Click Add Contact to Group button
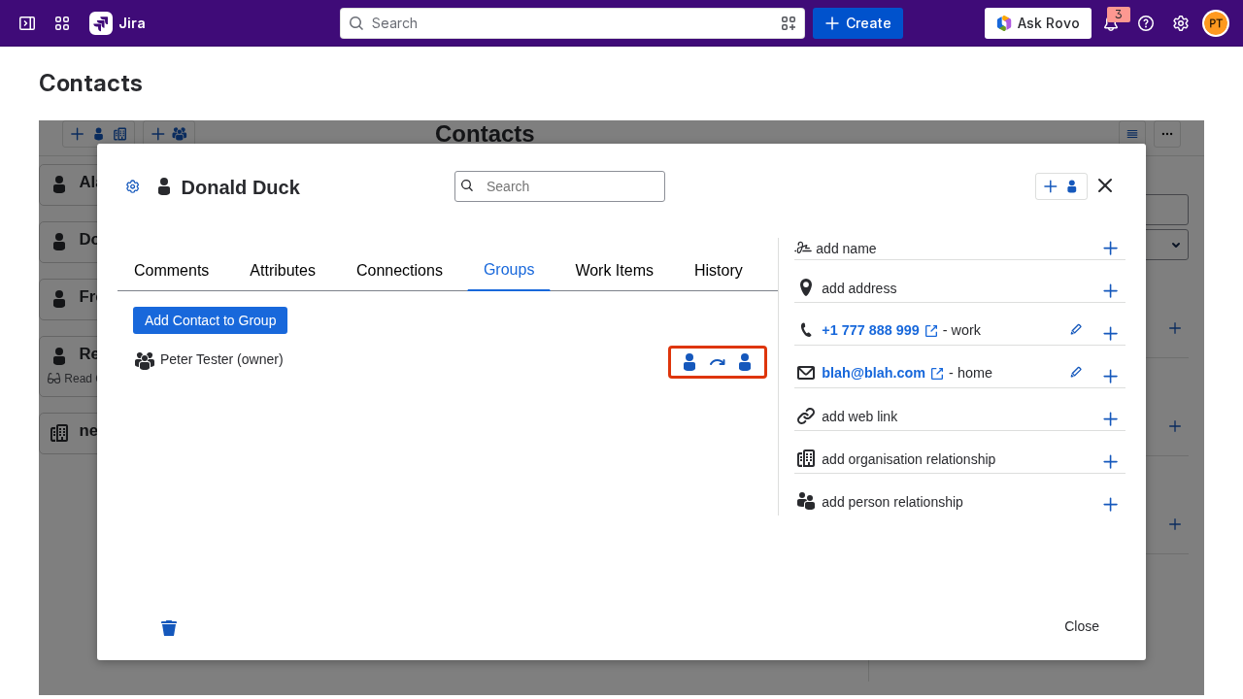 [x=210, y=320]
